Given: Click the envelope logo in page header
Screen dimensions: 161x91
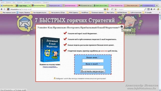Looking at the screenshot, I should [25, 23].
